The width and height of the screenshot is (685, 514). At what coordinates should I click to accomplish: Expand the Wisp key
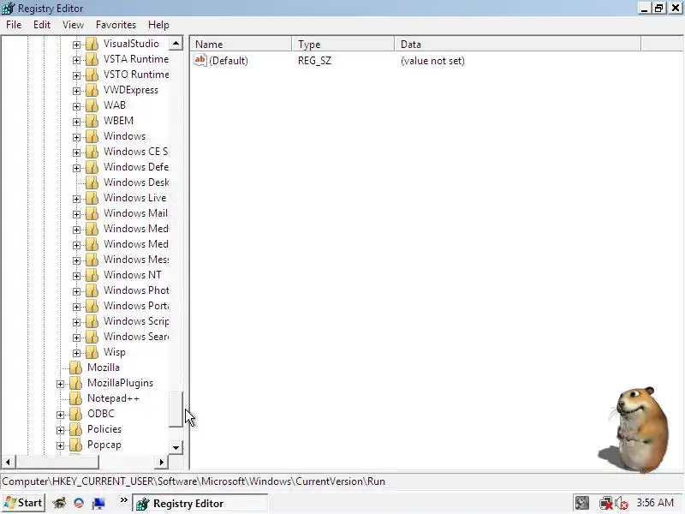(76, 353)
